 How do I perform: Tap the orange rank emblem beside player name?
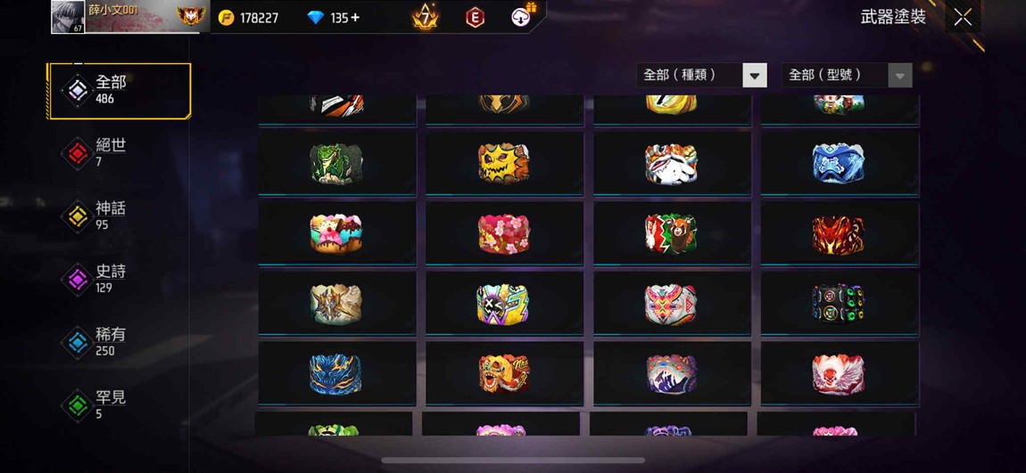[190, 15]
